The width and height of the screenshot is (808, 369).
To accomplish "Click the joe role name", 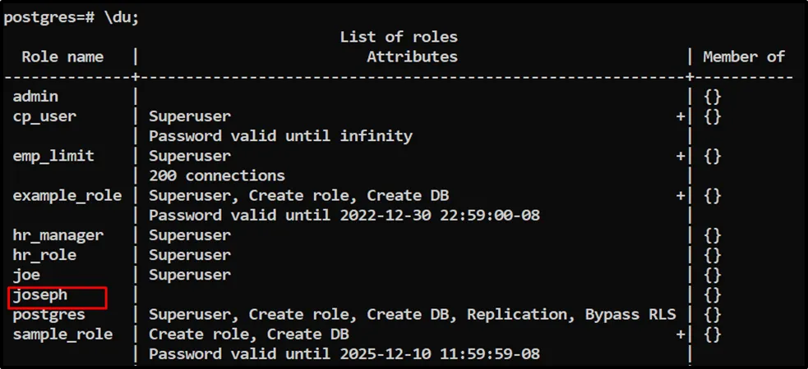I will coord(26,275).
